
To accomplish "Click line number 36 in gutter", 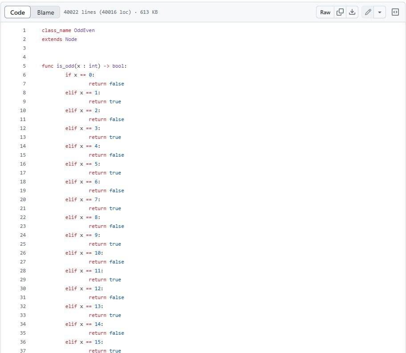I will coord(23,342).
